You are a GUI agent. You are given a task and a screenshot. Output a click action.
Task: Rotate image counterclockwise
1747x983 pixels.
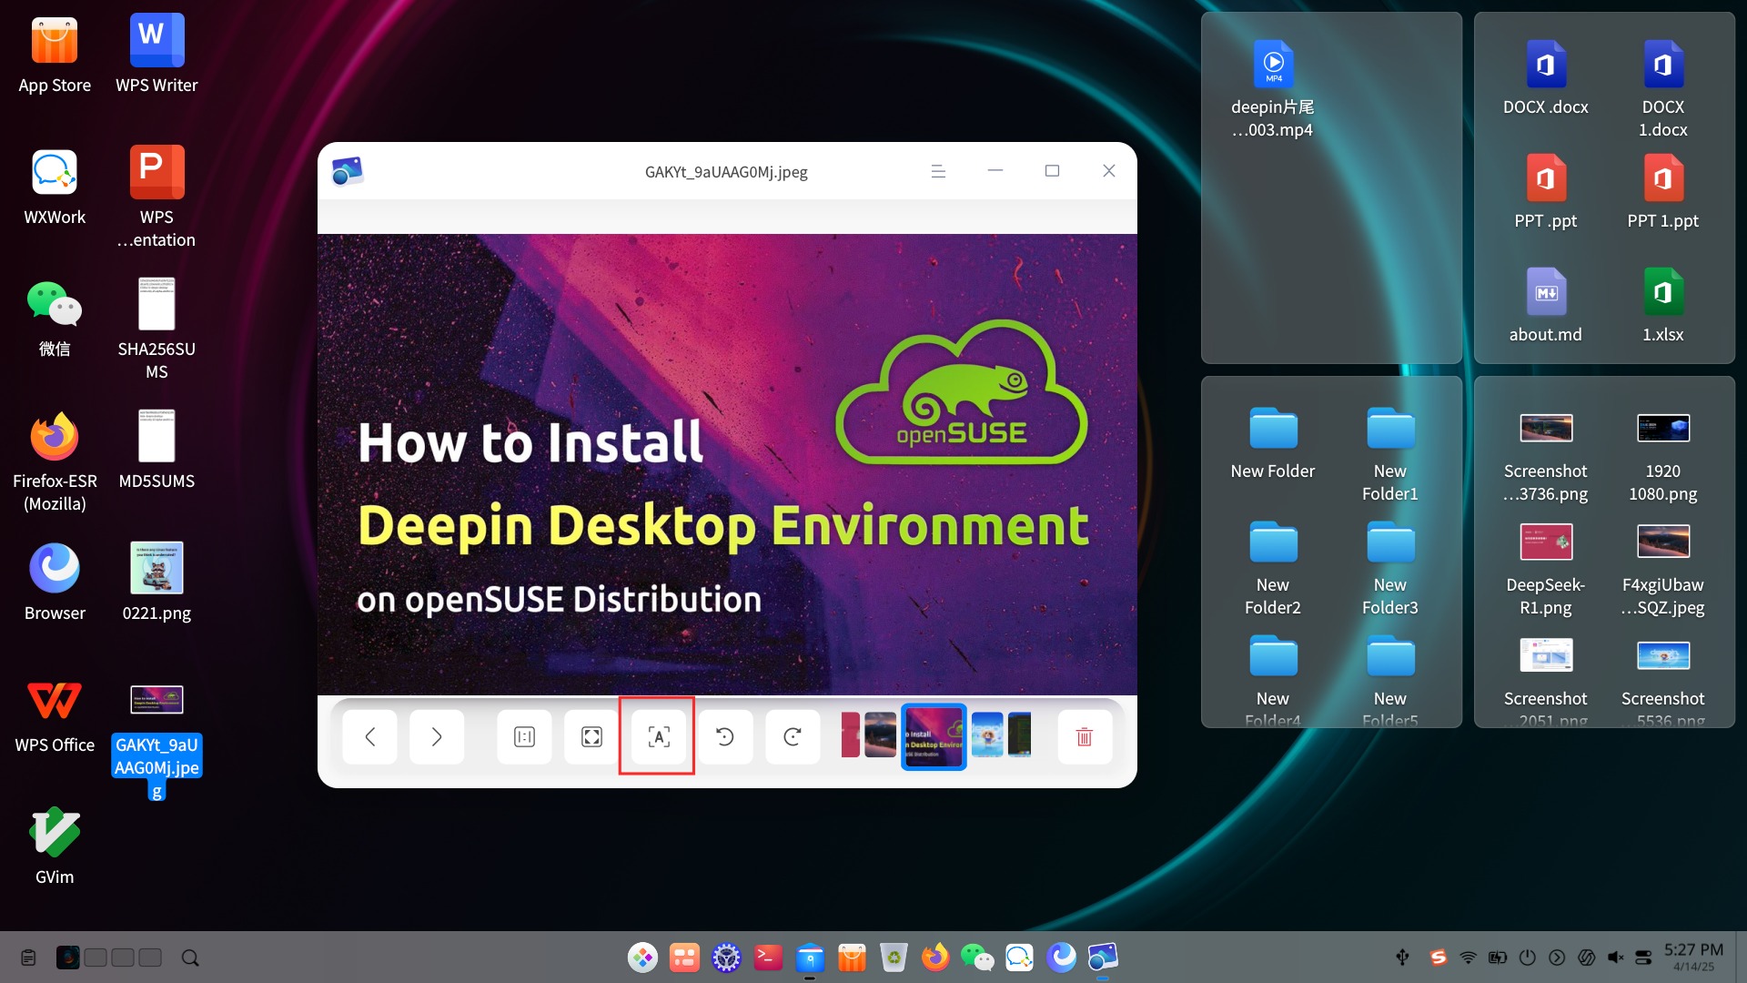pyautogui.click(x=725, y=736)
